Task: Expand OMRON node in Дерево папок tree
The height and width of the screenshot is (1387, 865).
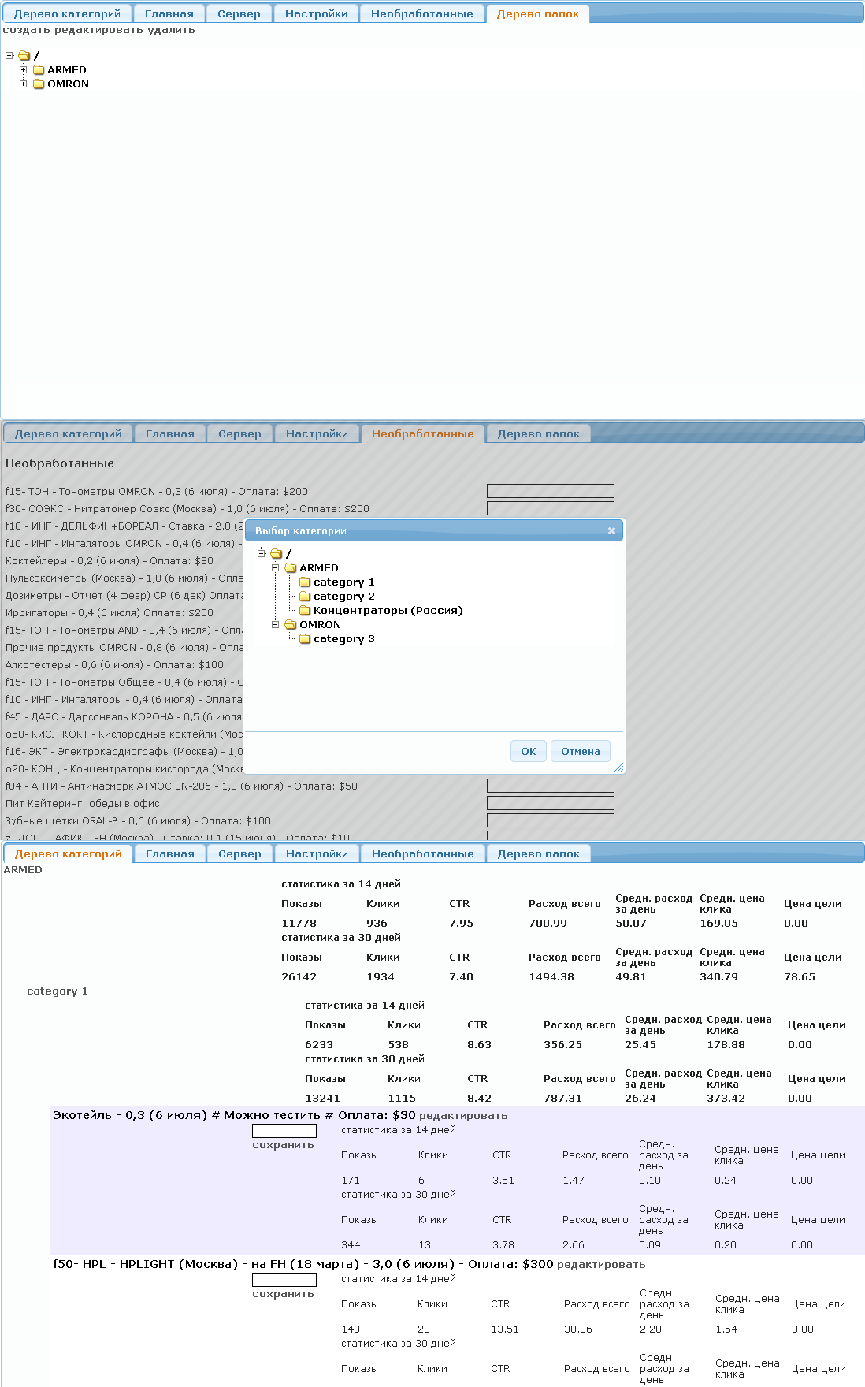Action: point(24,84)
